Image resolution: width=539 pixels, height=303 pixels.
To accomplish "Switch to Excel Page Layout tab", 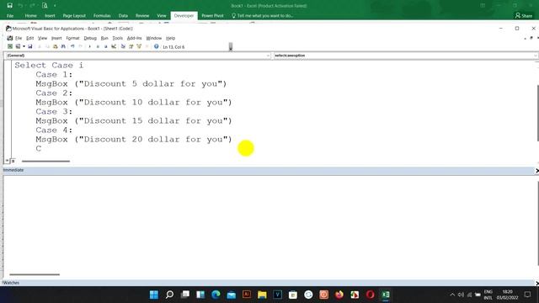I will pos(74,16).
